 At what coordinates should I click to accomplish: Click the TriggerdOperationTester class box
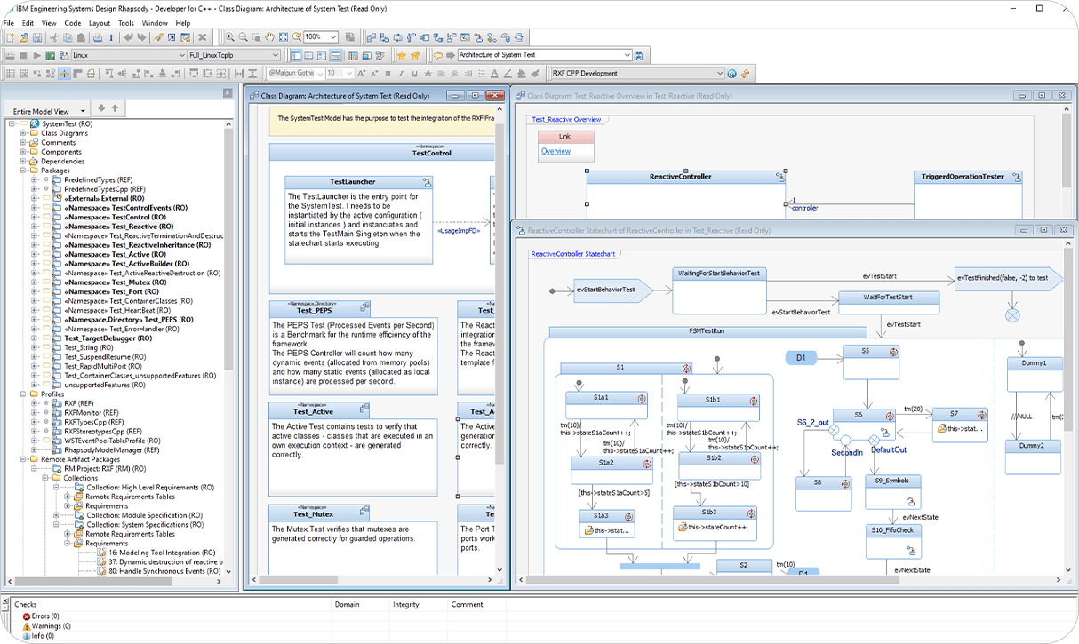tap(968, 177)
